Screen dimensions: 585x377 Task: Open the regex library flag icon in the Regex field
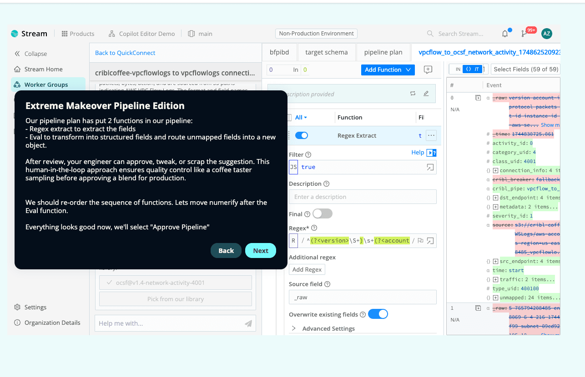(x=420, y=241)
